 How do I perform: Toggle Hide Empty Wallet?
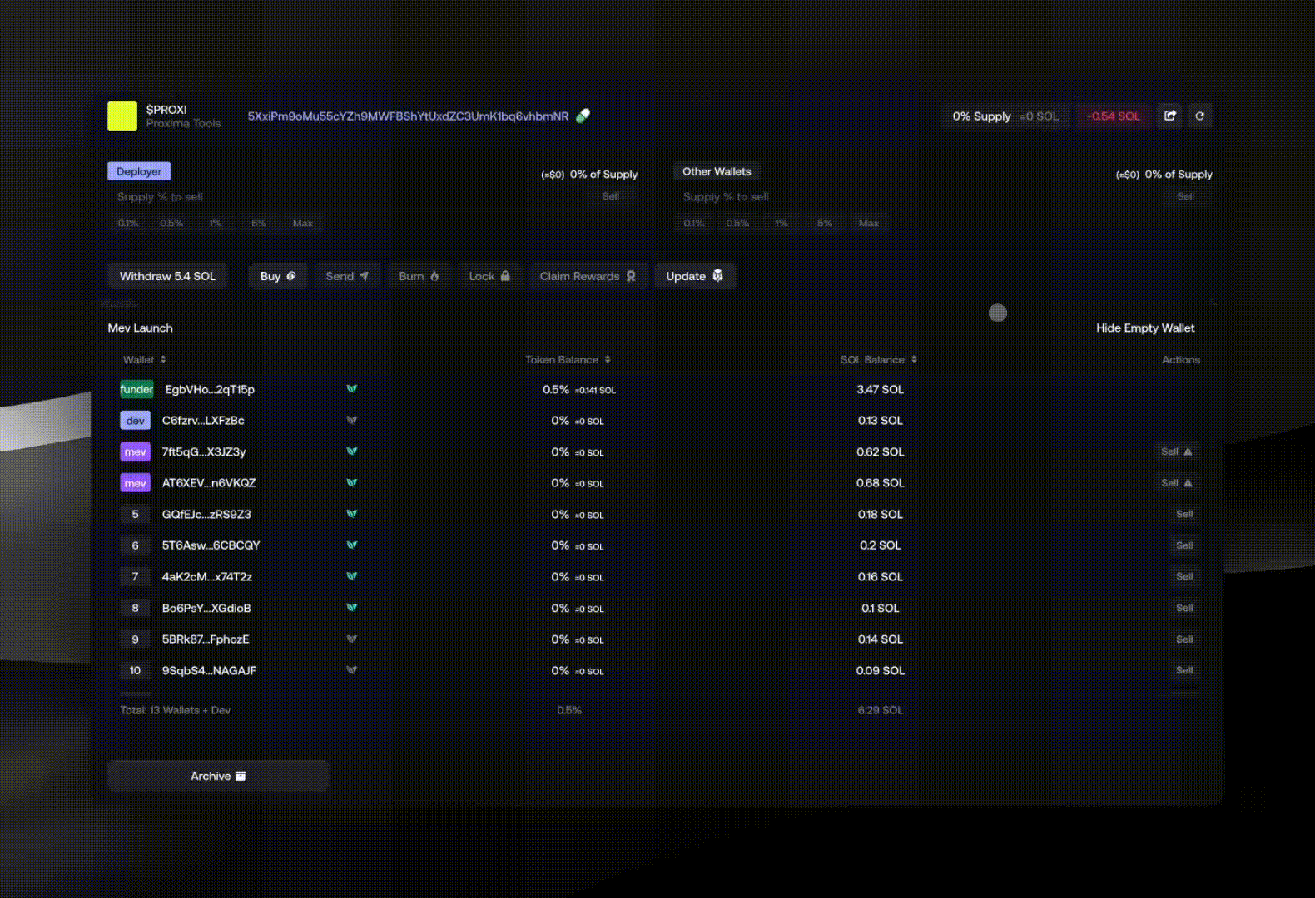pyautogui.click(x=1144, y=328)
